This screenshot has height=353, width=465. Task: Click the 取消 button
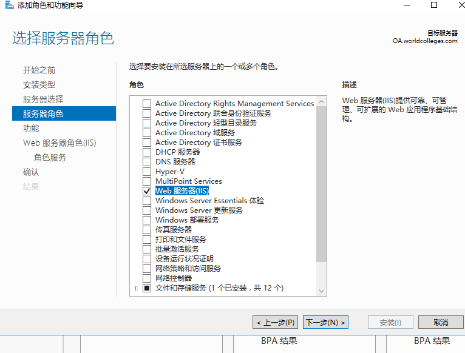pyautogui.click(x=441, y=322)
